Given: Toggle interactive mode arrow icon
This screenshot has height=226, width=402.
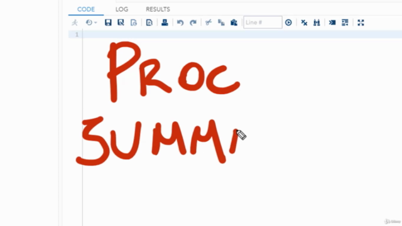Looking at the screenshot, I should (x=332, y=23).
